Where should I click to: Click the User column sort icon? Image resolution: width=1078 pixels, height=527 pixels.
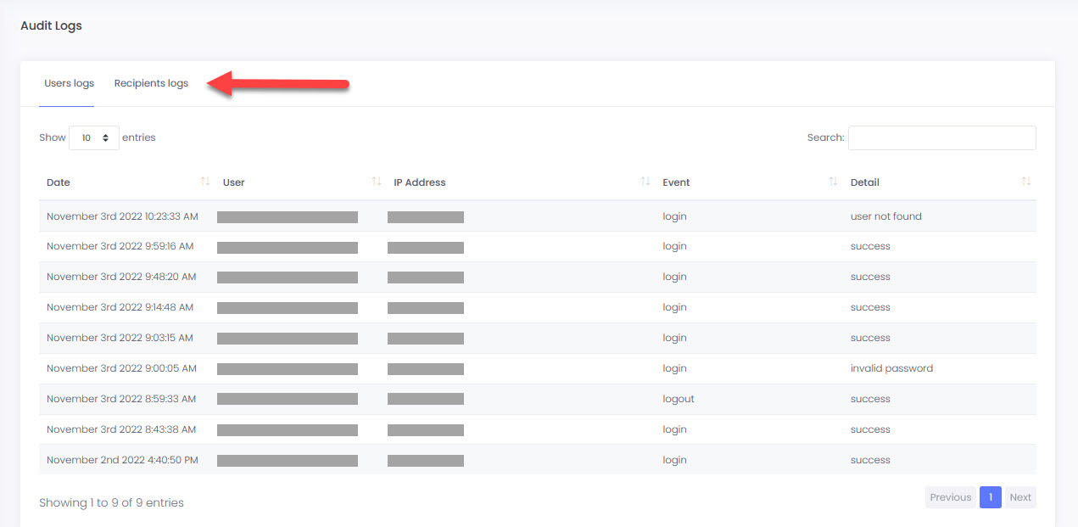tap(376, 182)
